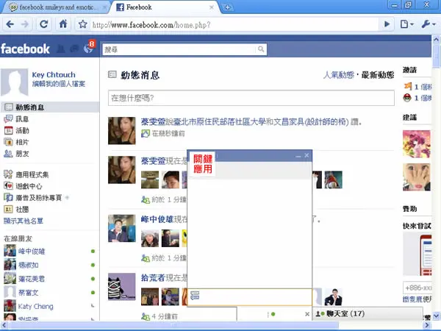Open the messages icon in header
Image resolution: width=441 pixels, height=331 pixels.
point(74,49)
